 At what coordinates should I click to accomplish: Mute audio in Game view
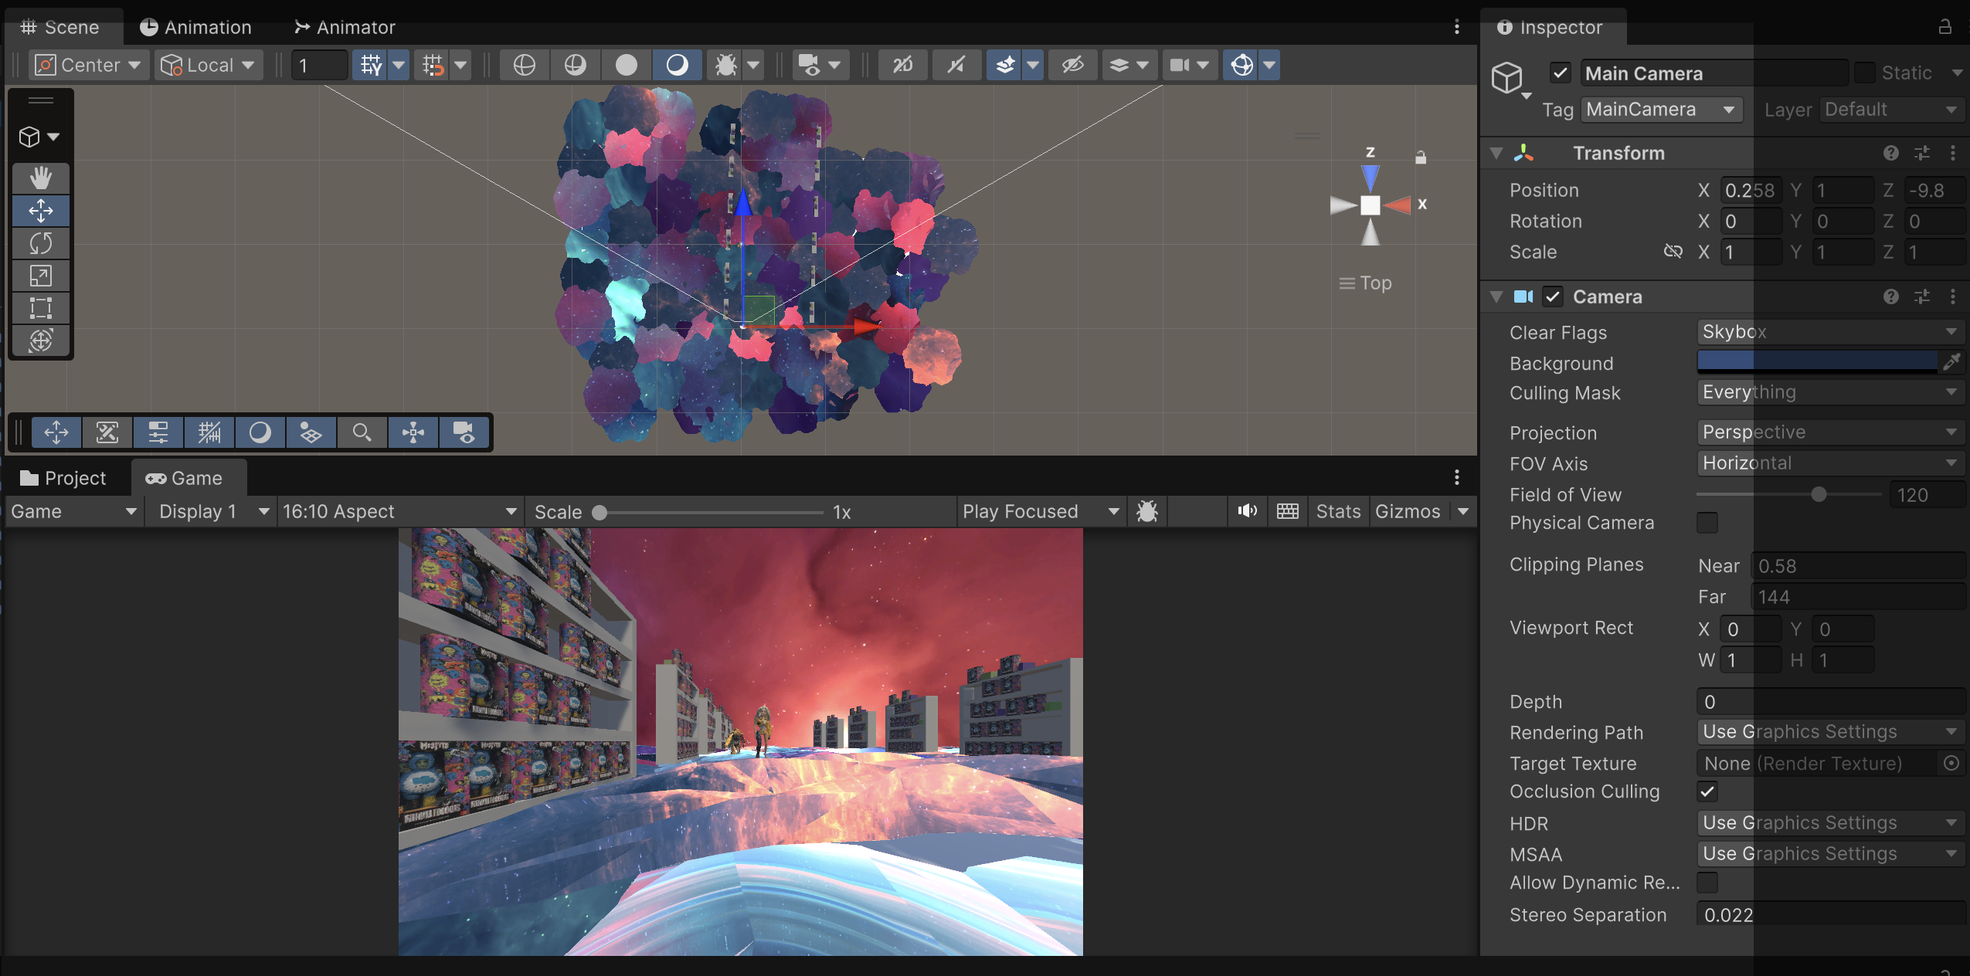coord(1247,511)
